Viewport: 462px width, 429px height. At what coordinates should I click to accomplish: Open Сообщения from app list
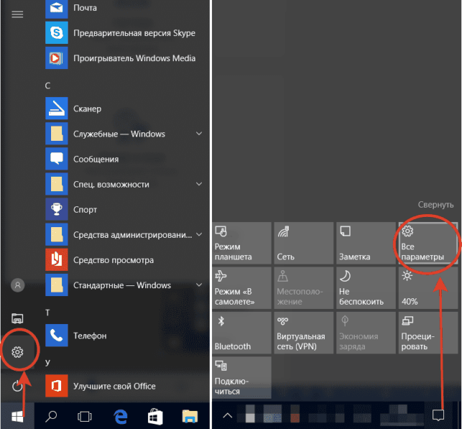click(124, 159)
